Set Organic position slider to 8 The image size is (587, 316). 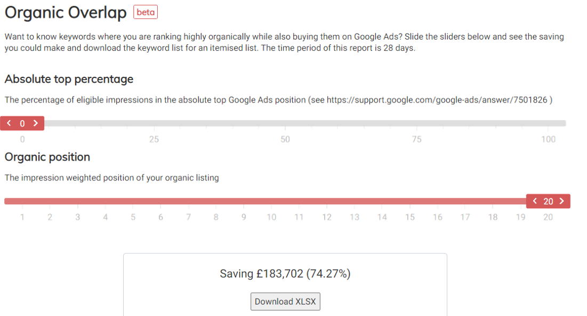[x=216, y=201]
